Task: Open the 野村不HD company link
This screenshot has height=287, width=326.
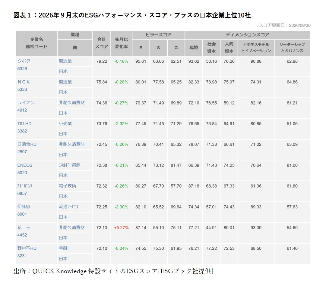Action: (x=27, y=248)
